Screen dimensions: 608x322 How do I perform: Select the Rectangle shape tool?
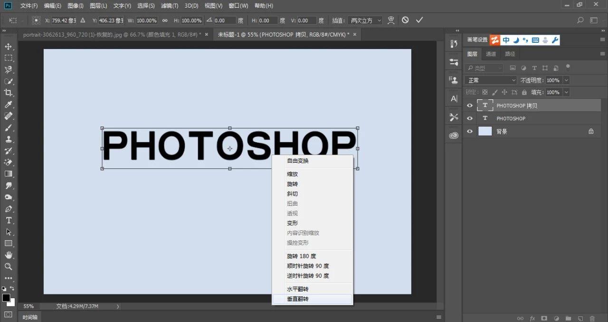point(8,244)
